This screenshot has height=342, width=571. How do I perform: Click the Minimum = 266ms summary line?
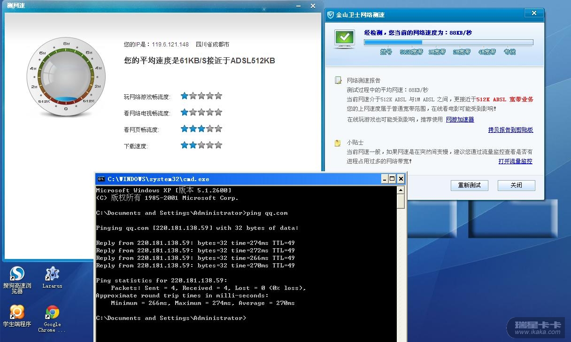coord(203,303)
